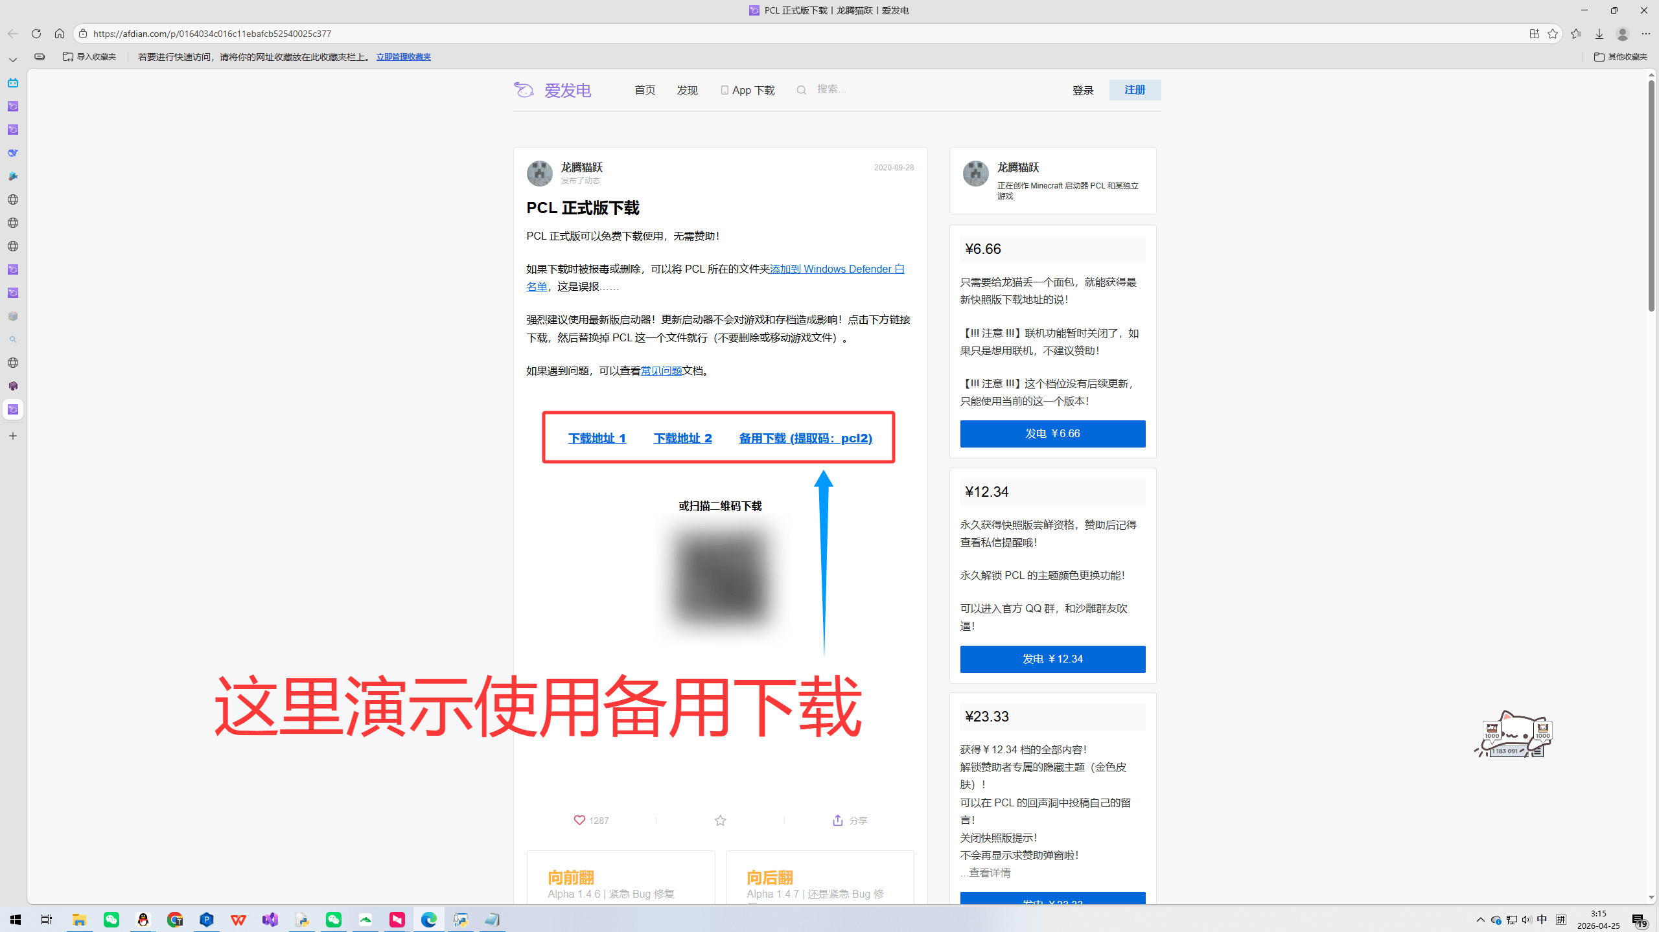Open WPS Office from the taskbar
Image resolution: width=1659 pixels, height=932 pixels.
click(x=238, y=920)
